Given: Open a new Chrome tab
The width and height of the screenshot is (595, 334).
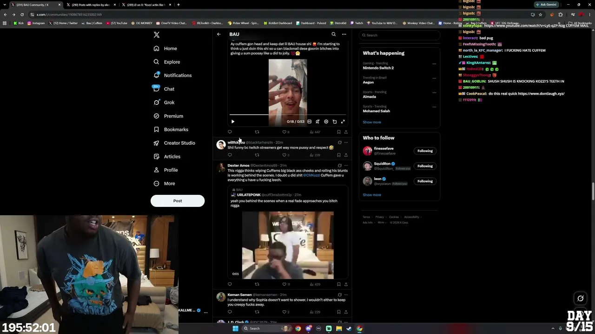Looking at the screenshot, I should pos(178,5).
